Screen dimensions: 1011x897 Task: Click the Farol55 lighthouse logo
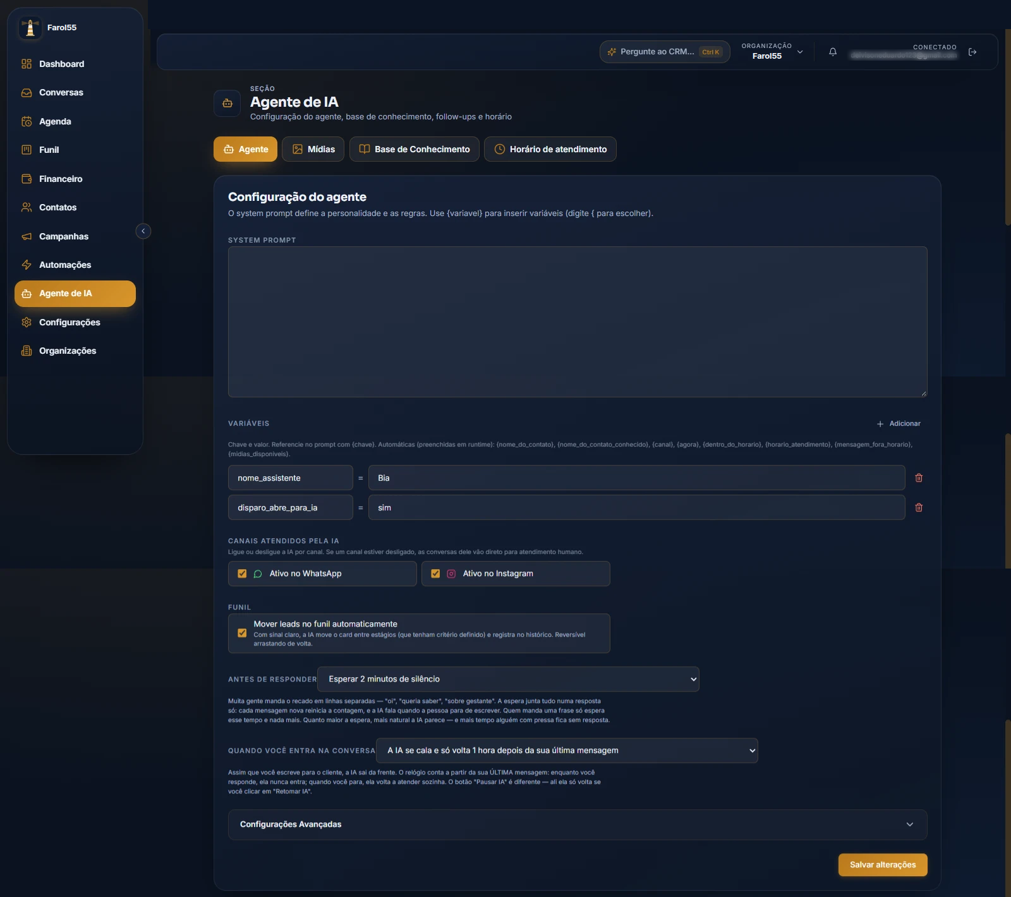click(x=30, y=28)
